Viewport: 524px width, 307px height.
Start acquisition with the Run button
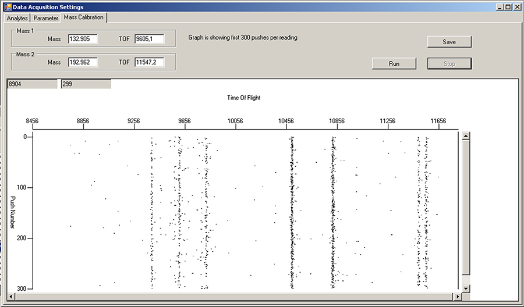click(x=394, y=63)
